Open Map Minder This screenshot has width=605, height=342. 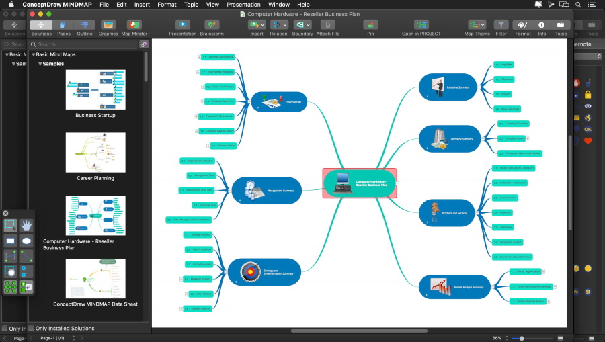pyautogui.click(x=134, y=25)
